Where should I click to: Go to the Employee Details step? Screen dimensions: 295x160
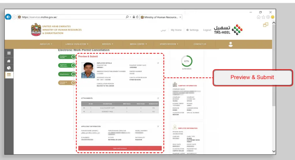(67, 57)
